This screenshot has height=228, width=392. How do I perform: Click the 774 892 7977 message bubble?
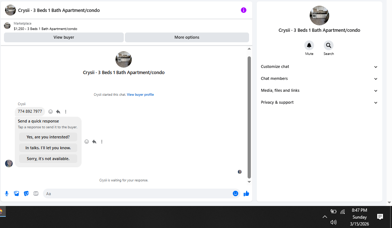(30, 111)
